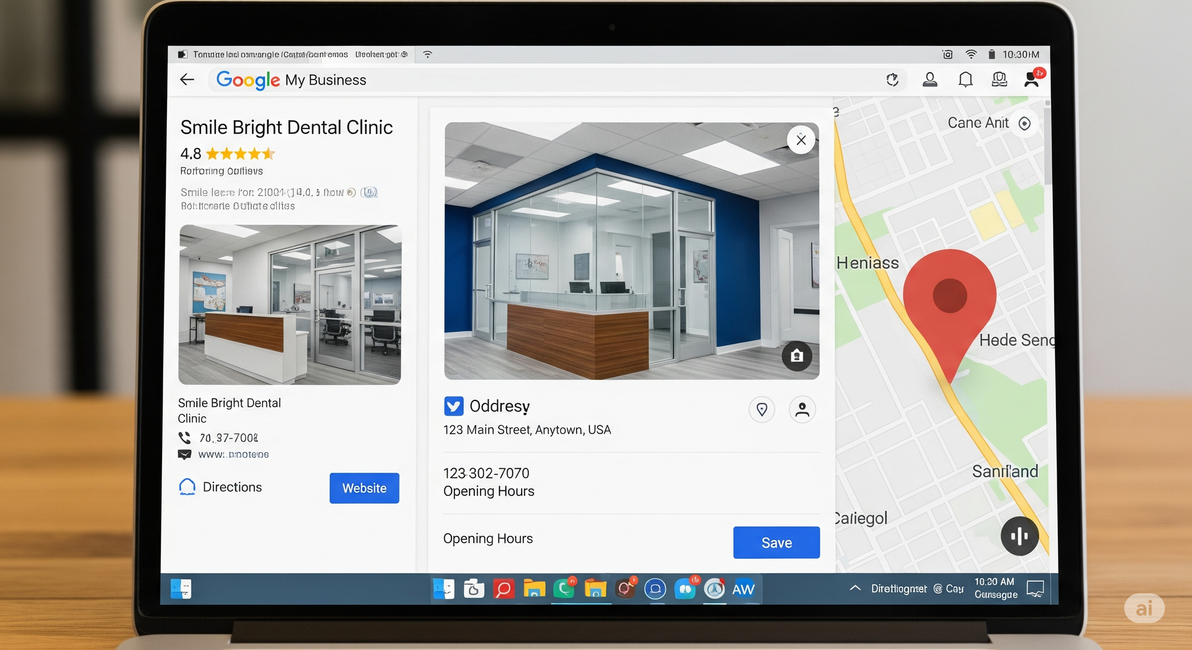Viewport: 1192px width, 650px height.
Task: Open folder icon beside the red search app
Action: [534, 589]
